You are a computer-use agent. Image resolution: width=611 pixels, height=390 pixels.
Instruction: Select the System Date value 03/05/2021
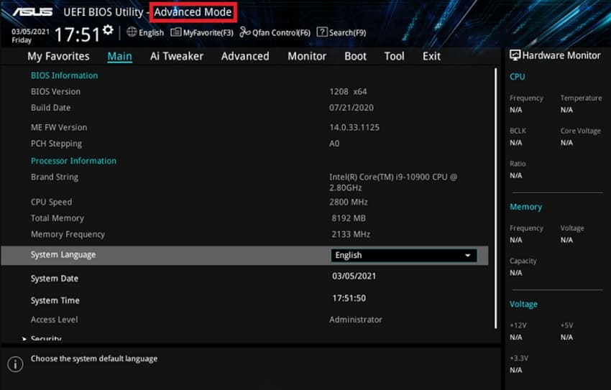click(354, 277)
